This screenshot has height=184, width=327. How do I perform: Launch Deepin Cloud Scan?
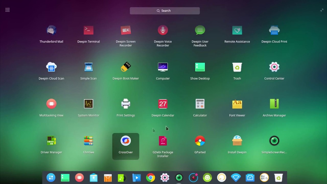click(x=51, y=67)
